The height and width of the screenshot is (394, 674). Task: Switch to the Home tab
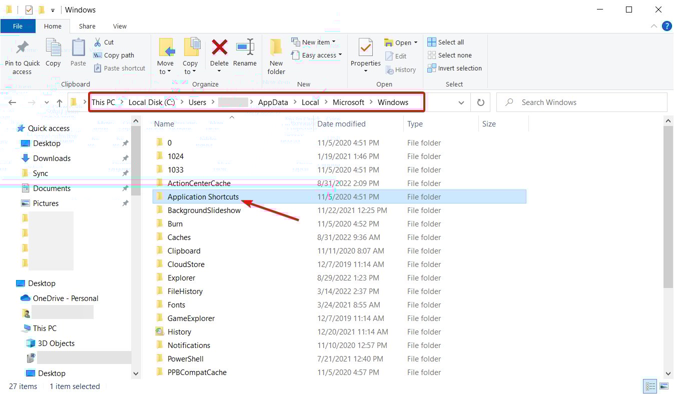pos(53,26)
